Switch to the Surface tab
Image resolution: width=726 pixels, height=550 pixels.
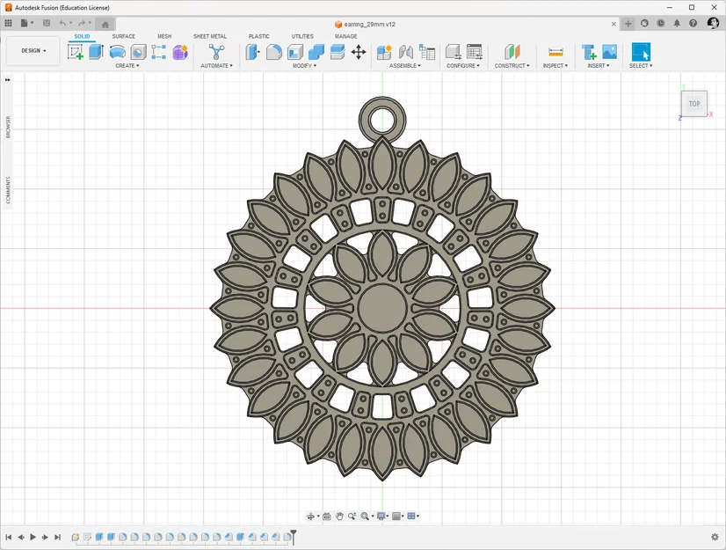click(x=124, y=36)
